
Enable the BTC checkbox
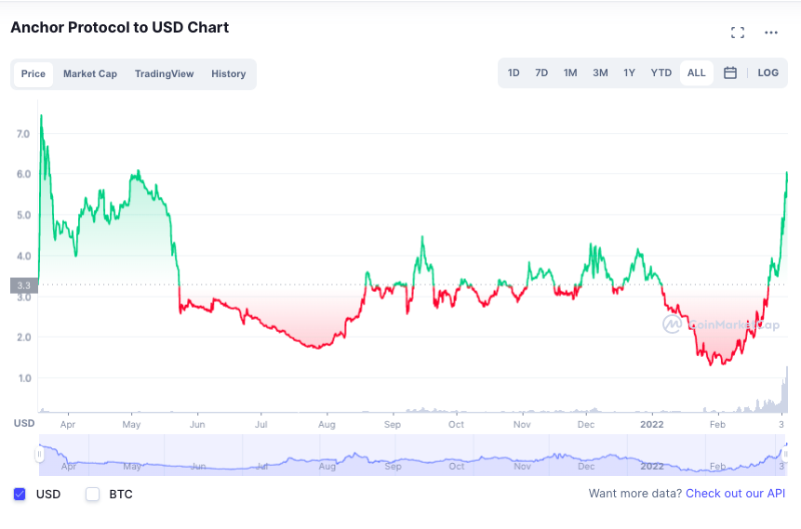tap(92, 494)
